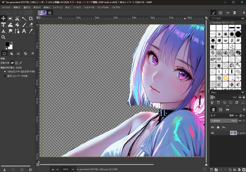Select the Bucket Fill tool
Screen dimensions: 246x172
[x=17, y=25]
